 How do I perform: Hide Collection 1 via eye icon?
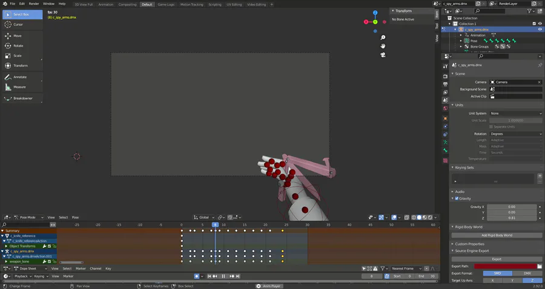(540, 24)
